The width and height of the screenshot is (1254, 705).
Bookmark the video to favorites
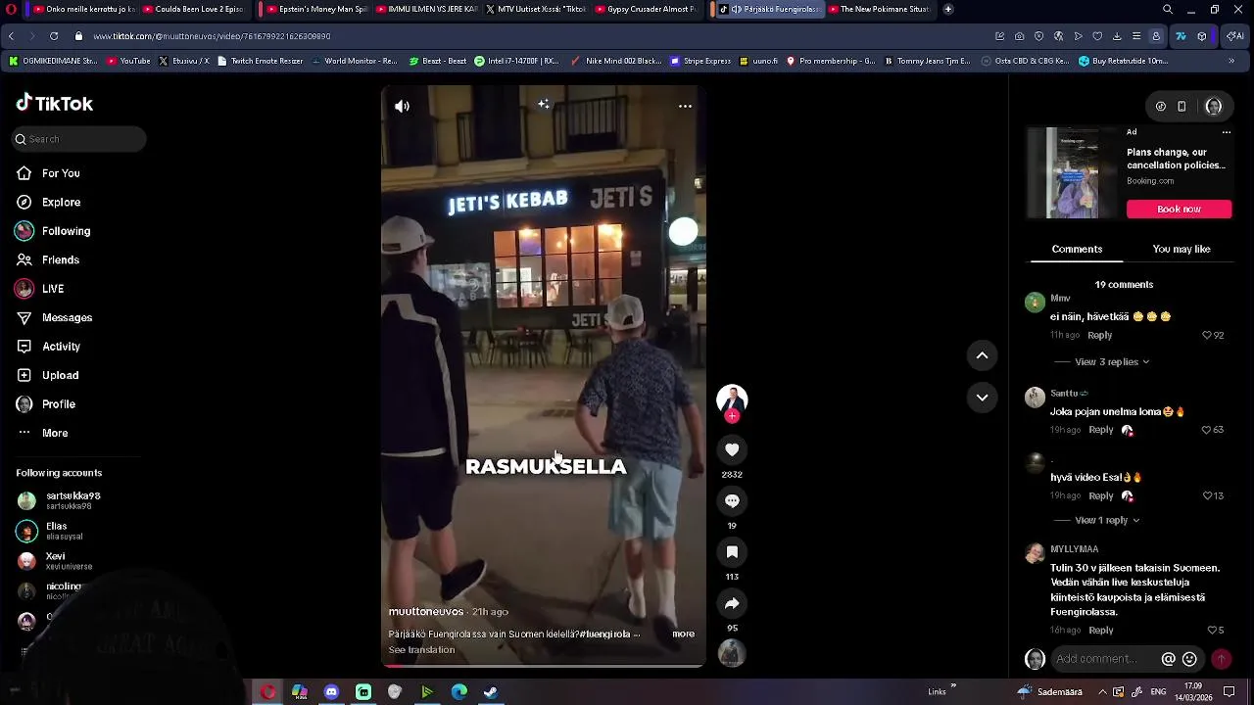732,552
